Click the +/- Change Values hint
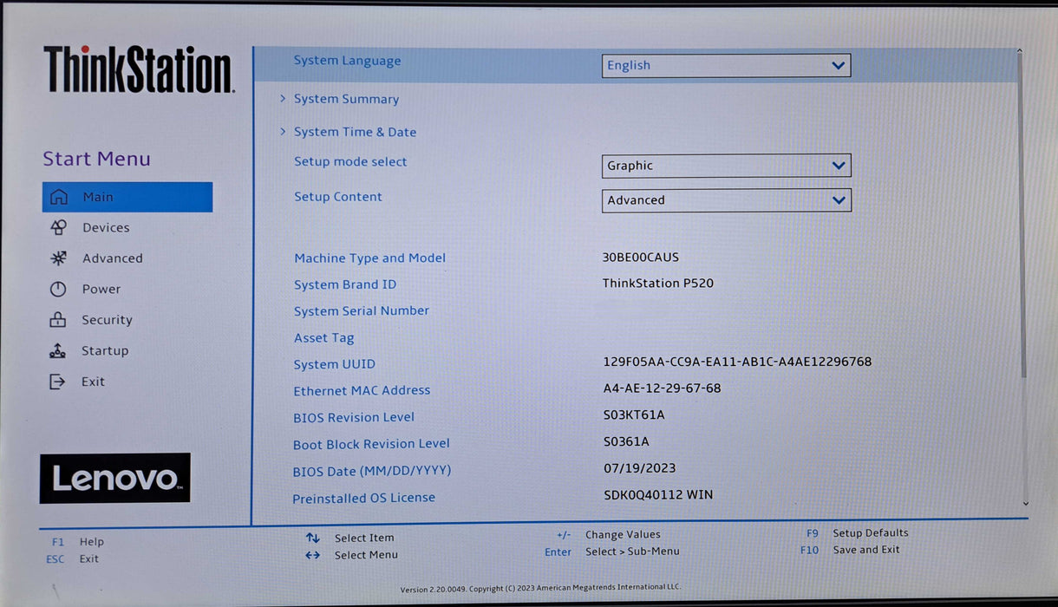The width and height of the screenshot is (1058, 607). 609,535
